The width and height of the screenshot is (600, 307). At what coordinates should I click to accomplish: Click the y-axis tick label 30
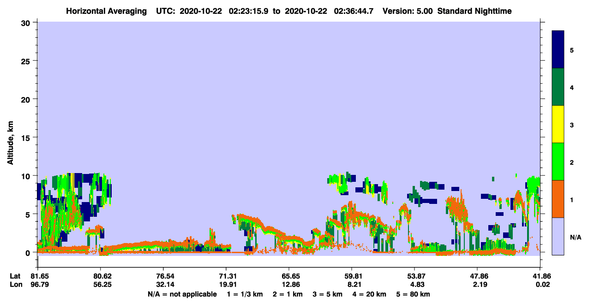(x=27, y=23)
